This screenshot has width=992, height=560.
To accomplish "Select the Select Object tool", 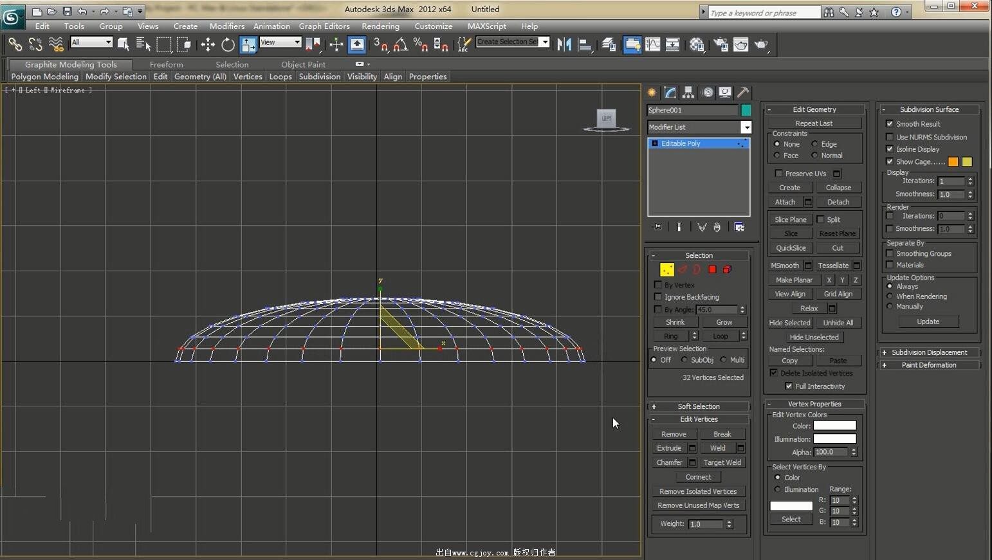I will click(124, 44).
